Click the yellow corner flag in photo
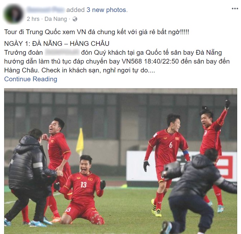Viewport: 241px width, 234px height. pos(80,142)
